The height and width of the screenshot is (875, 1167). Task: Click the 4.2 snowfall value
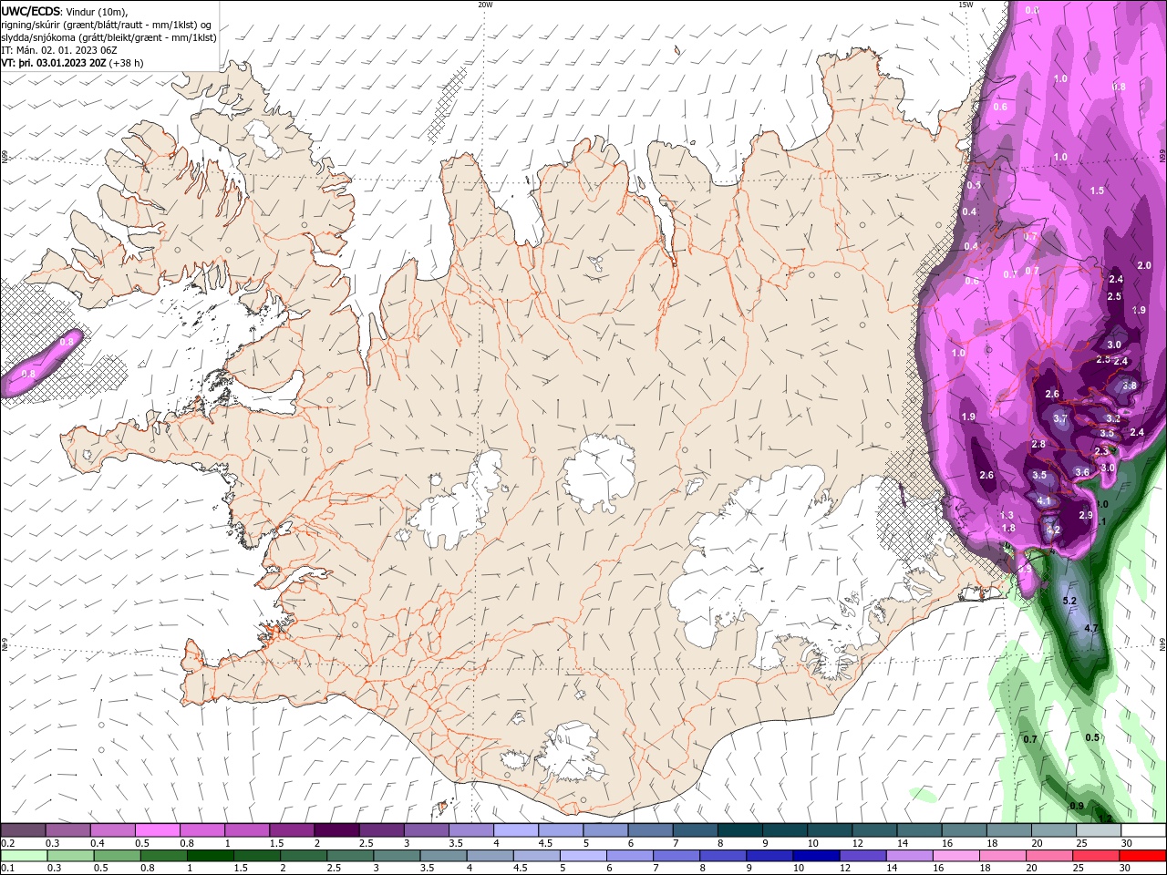click(x=1053, y=530)
